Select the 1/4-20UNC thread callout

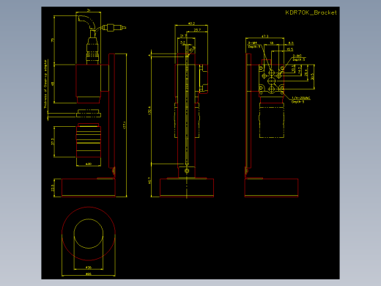[x=301, y=100]
